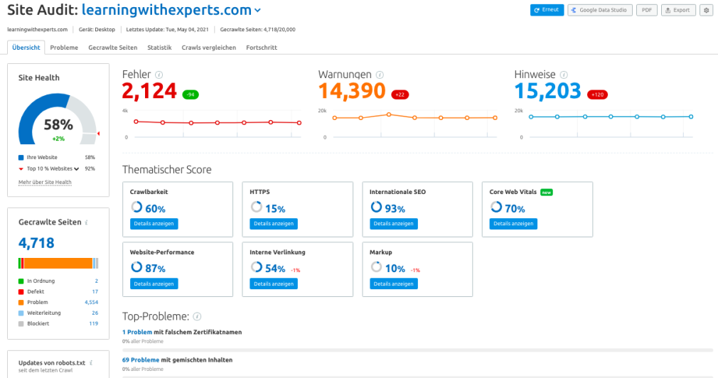Click the info icon beside Warnungen
Viewport: 718px width, 378px height.
(x=380, y=75)
